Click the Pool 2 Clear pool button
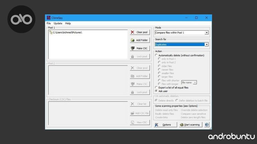This screenshot has height=144, width=257. click(140, 68)
